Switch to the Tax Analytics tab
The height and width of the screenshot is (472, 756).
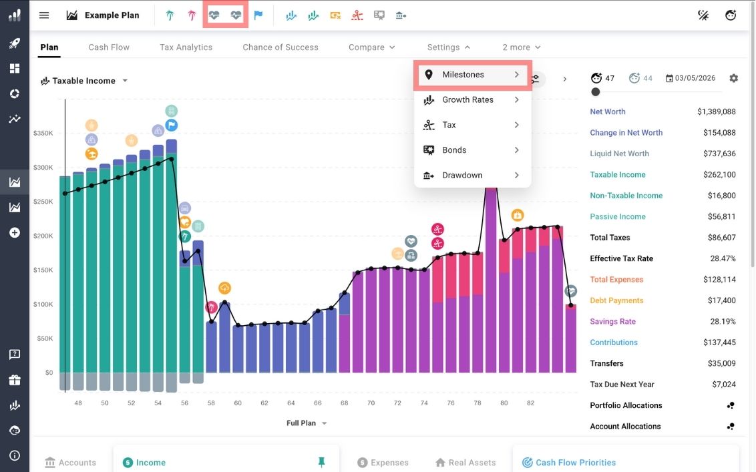pyautogui.click(x=186, y=47)
